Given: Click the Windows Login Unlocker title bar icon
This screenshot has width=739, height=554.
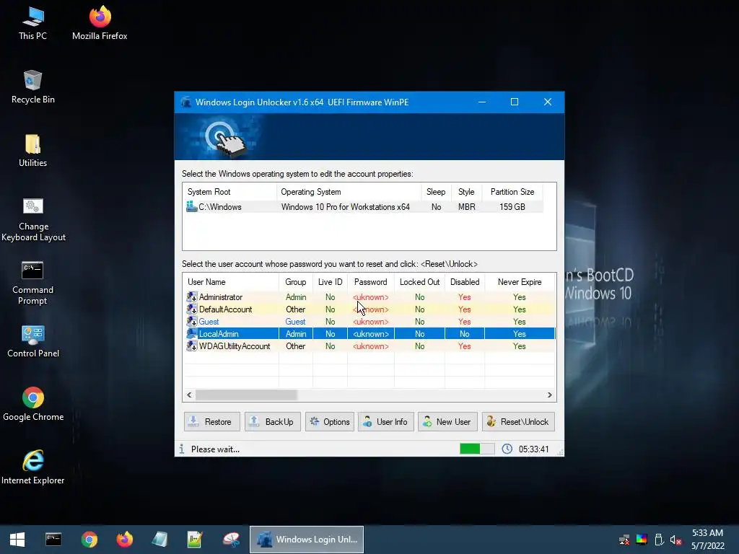Looking at the screenshot, I should 186,102.
